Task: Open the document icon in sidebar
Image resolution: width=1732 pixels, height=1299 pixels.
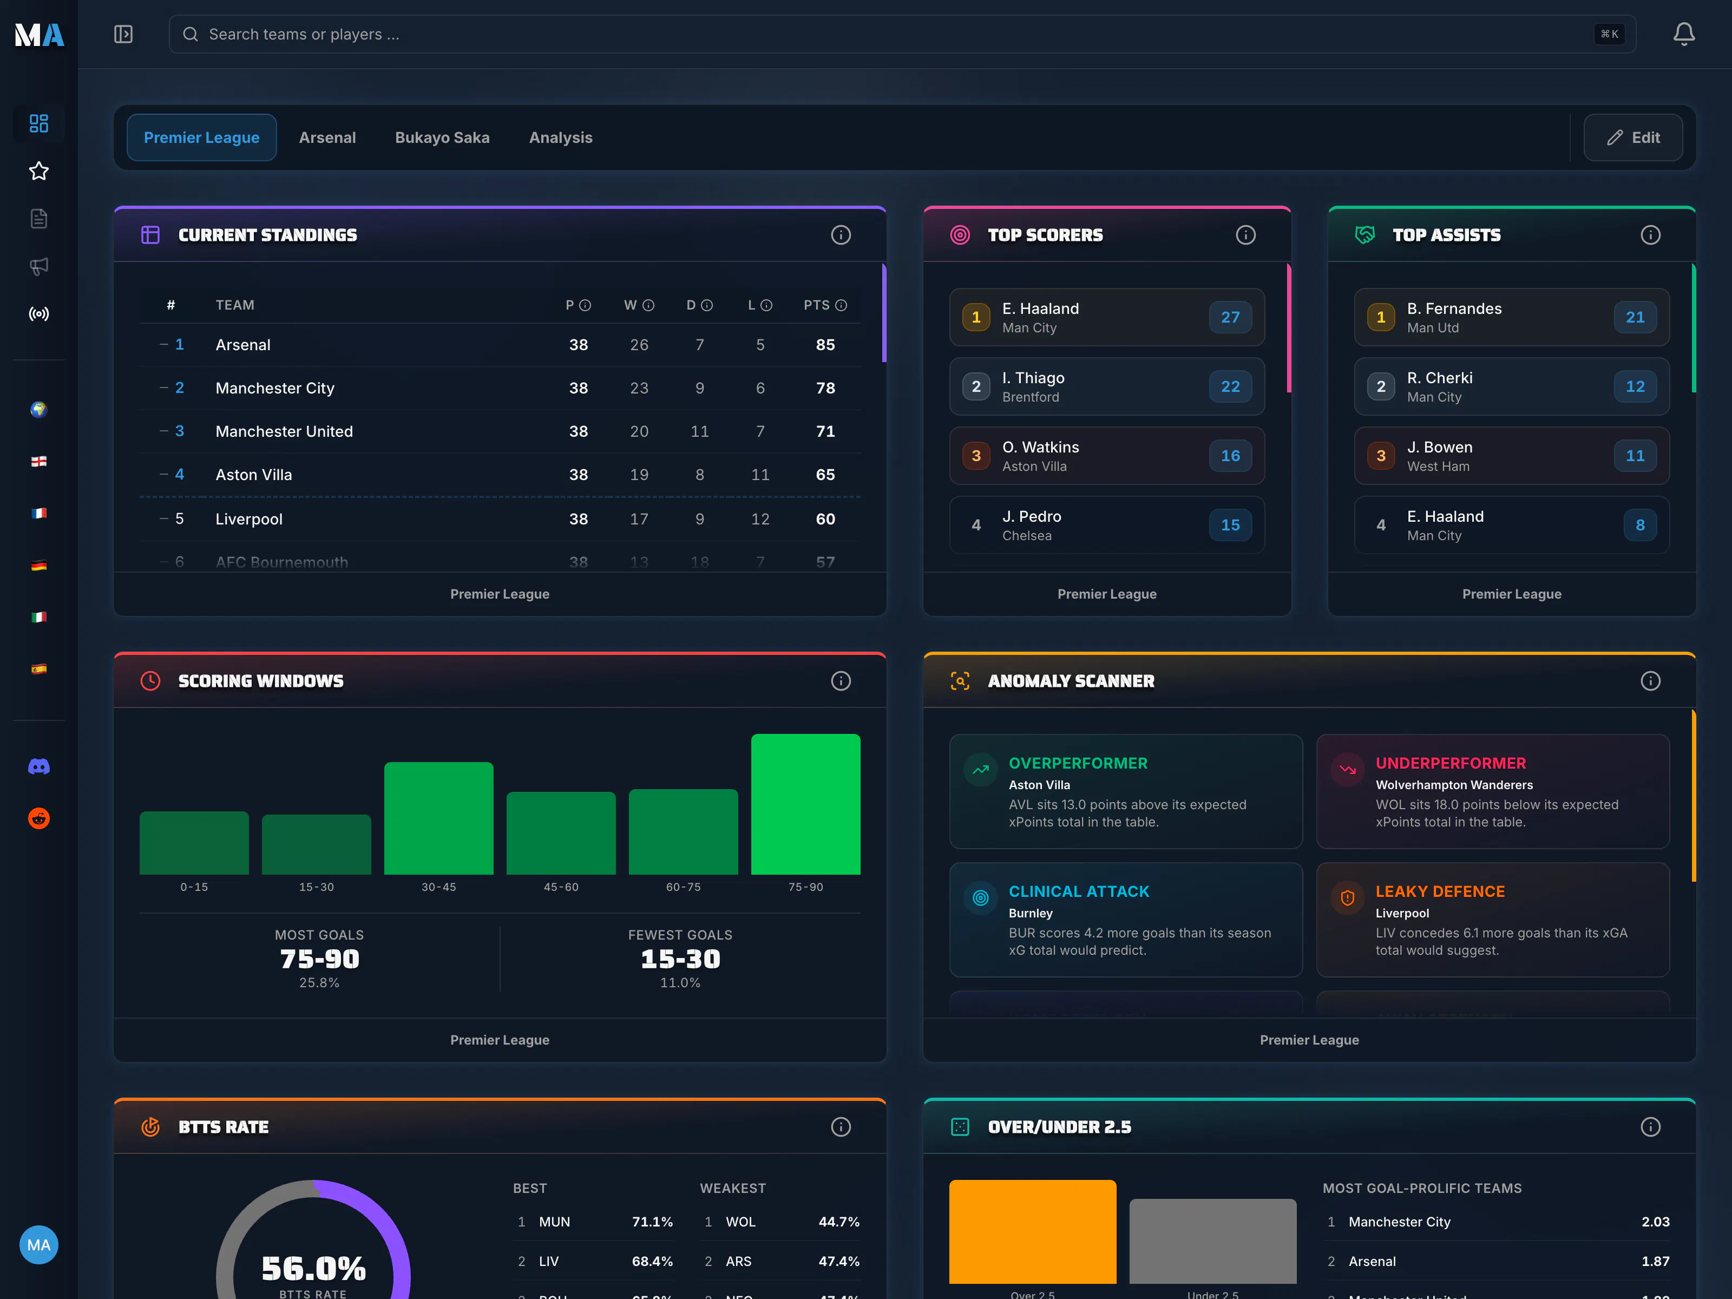Action: coord(38,219)
